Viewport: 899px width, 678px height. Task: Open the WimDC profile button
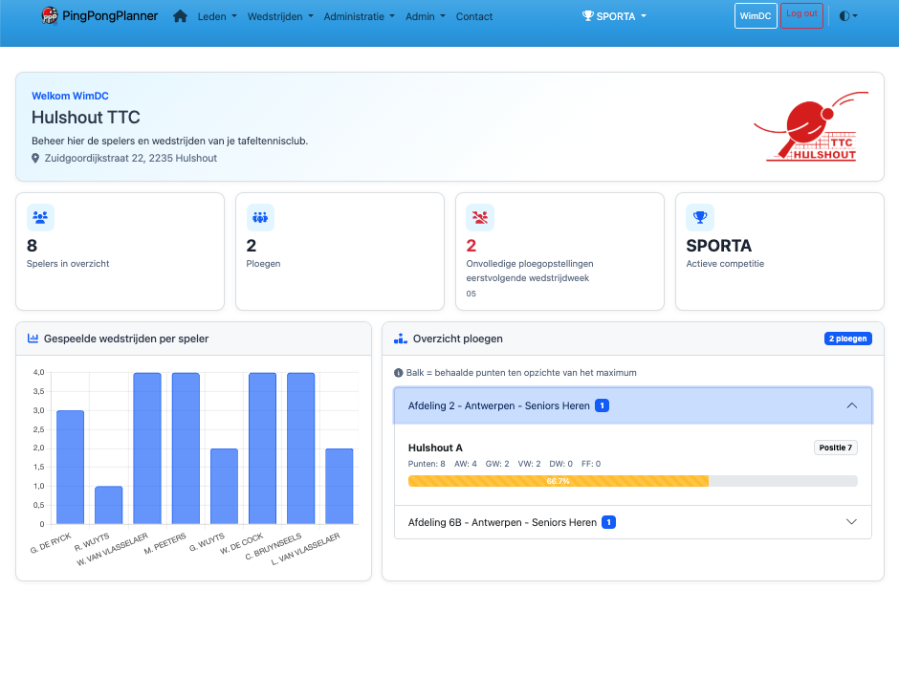point(756,16)
